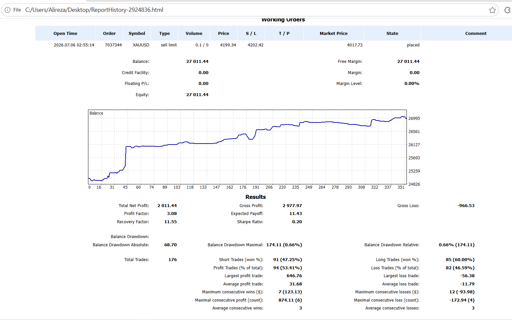
Task: Click the Total Trades value 176
Action: tap(172, 260)
